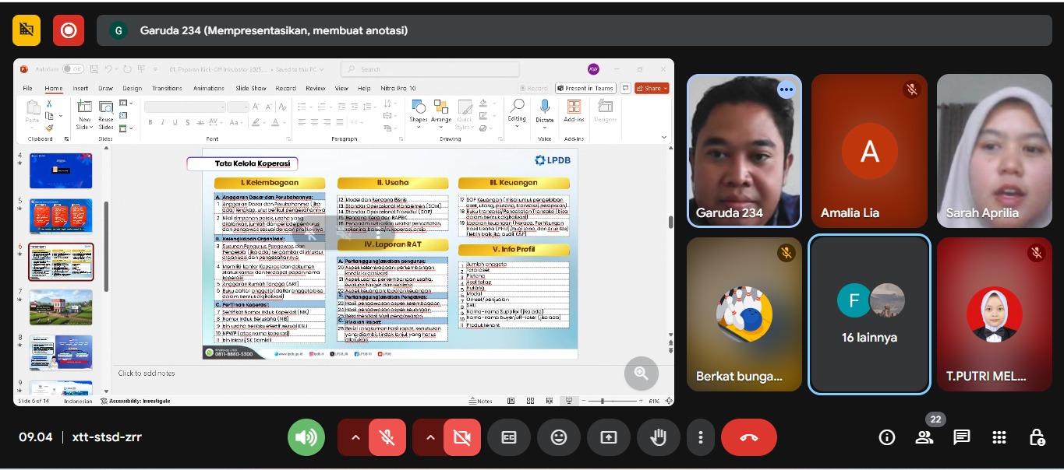Screen dimensions: 1064x470
Task: Unmute the microphone
Action: (387, 437)
